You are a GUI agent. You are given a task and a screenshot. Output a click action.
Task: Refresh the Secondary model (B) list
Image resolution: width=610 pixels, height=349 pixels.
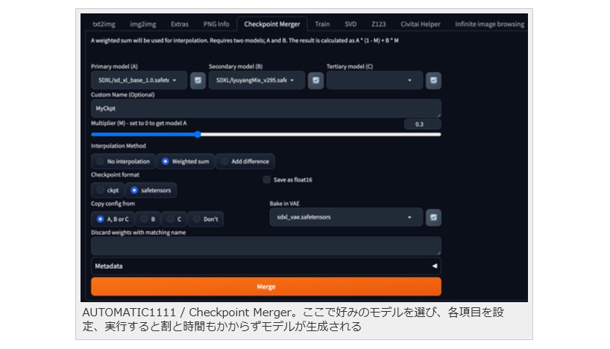[x=315, y=80]
